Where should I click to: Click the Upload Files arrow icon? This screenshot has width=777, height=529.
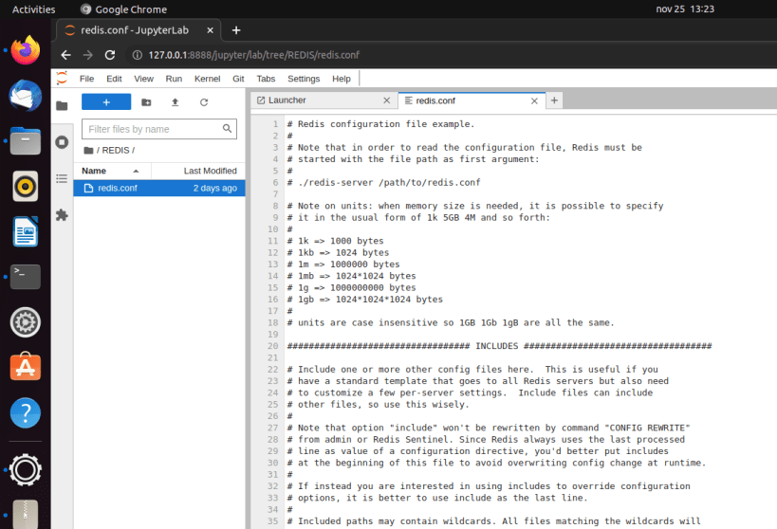(x=175, y=102)
